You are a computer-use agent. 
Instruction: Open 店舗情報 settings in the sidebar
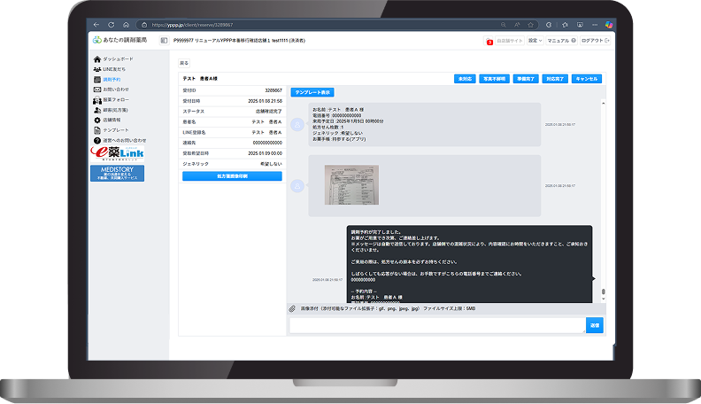[110, 120]
